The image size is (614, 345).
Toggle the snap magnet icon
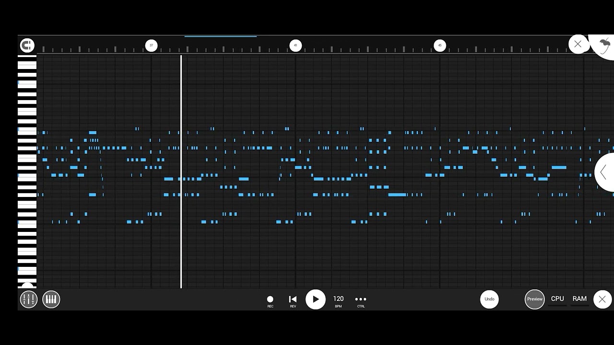[27, 46]
